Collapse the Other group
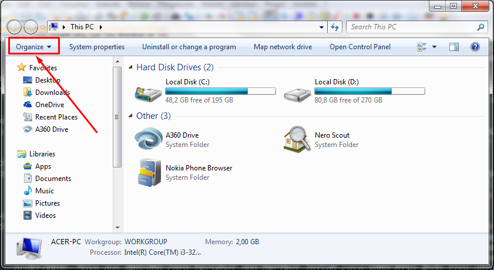Viewport: 494px width, 270px height. pos(131,116)
